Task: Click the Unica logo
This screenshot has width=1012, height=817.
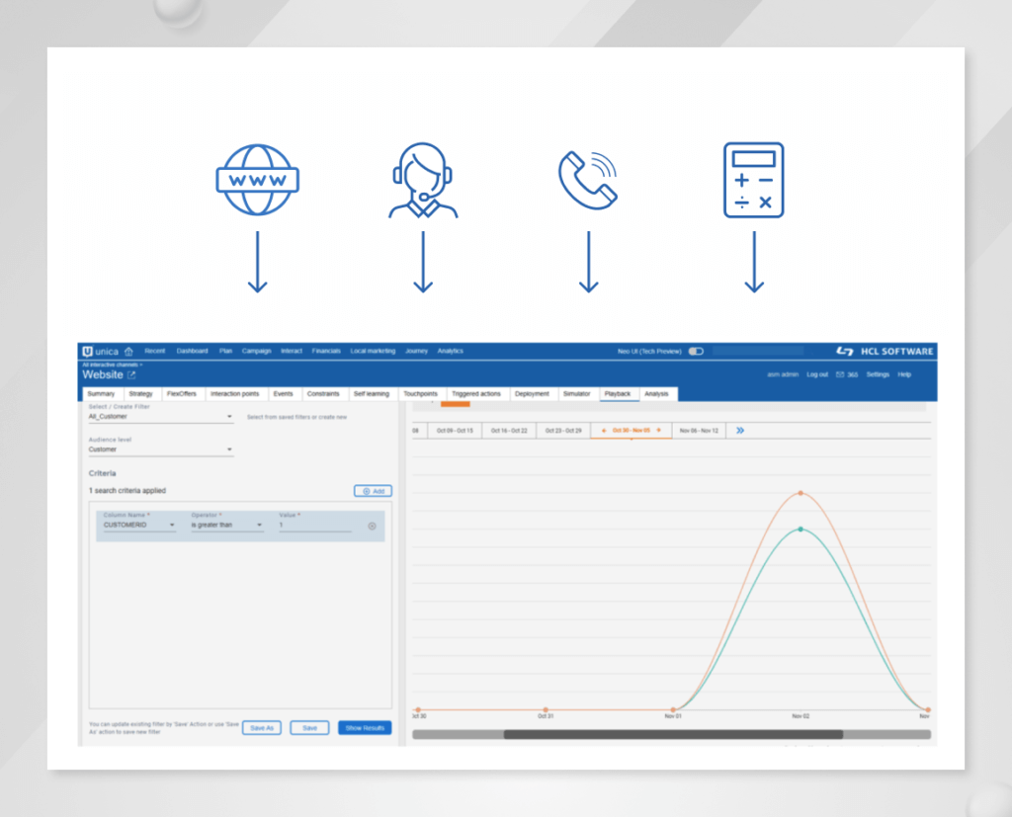Action: (100, 351)
